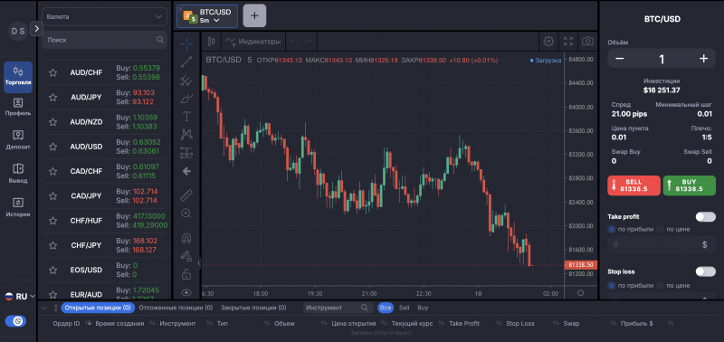The width and height of the screenshot is (724, 342).
Task: Click the back arrow icon in the drawing toolbar
Action: tap(186, 171)
